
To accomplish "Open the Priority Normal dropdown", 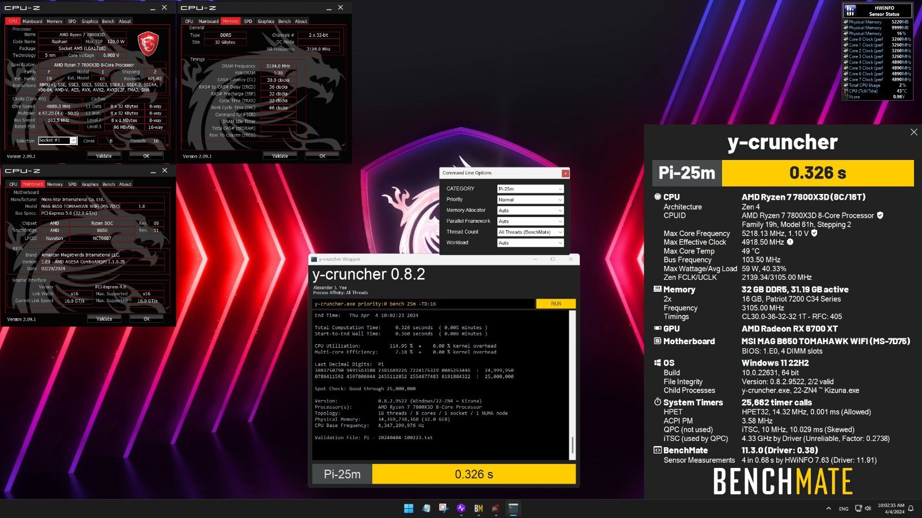I will pos(530,200).
